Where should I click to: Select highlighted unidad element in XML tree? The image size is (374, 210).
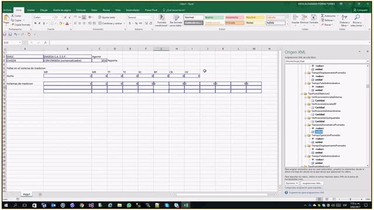pyautogui.click(x=318, y=132)
